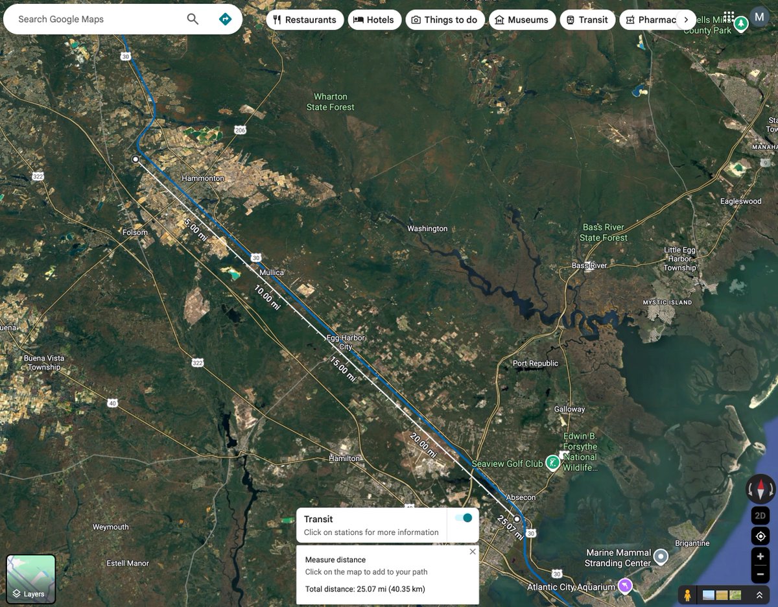This screenshot has width=778, height=607.
Task: Select the Things to do chip
Action: click(445, 19)
